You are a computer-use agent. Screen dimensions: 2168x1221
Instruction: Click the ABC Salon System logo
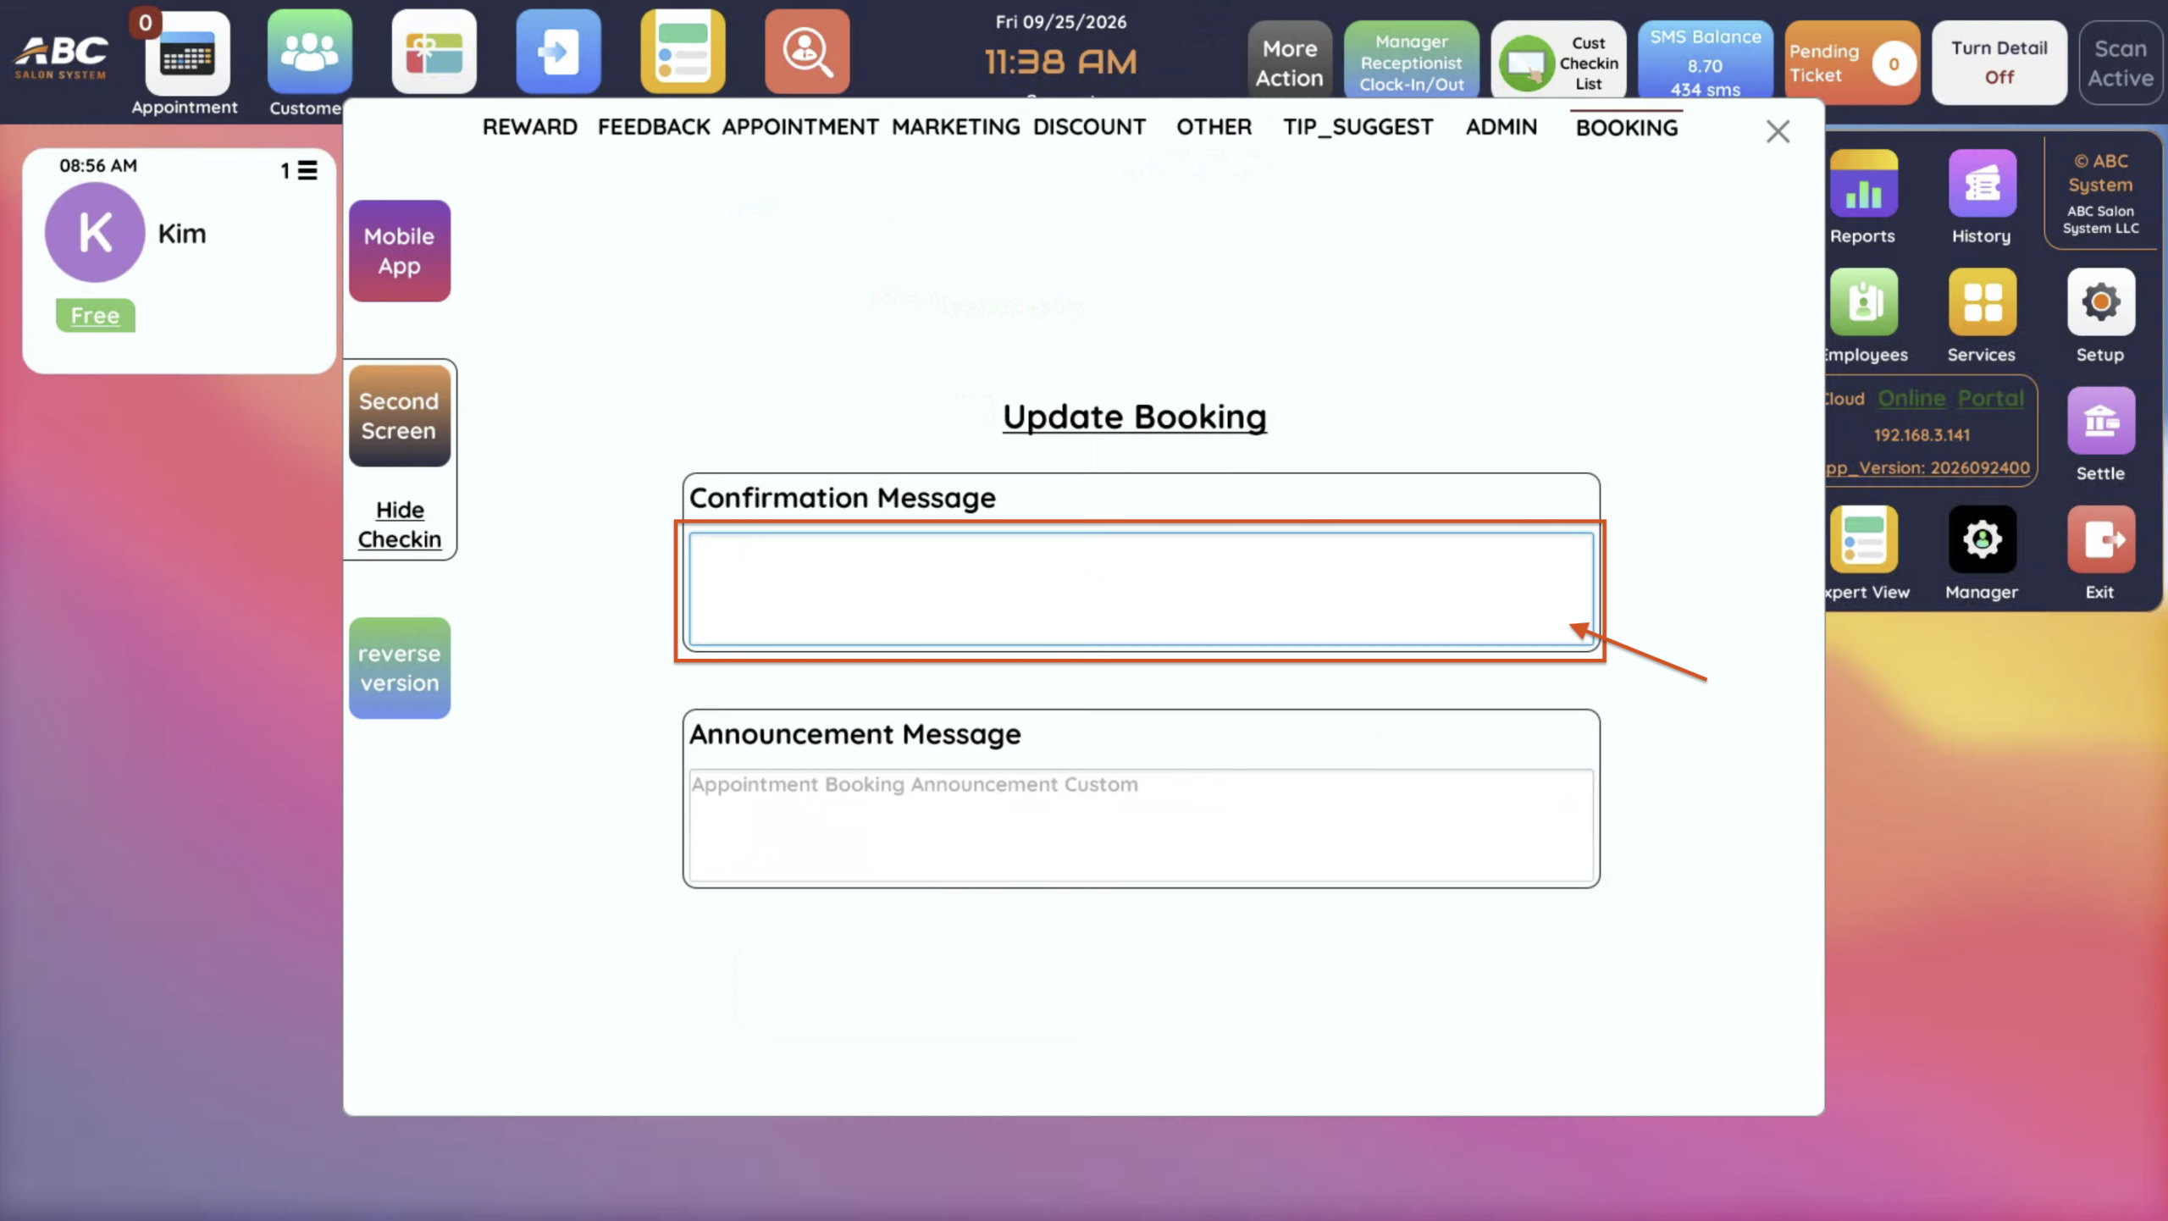[x=61, y=57]
